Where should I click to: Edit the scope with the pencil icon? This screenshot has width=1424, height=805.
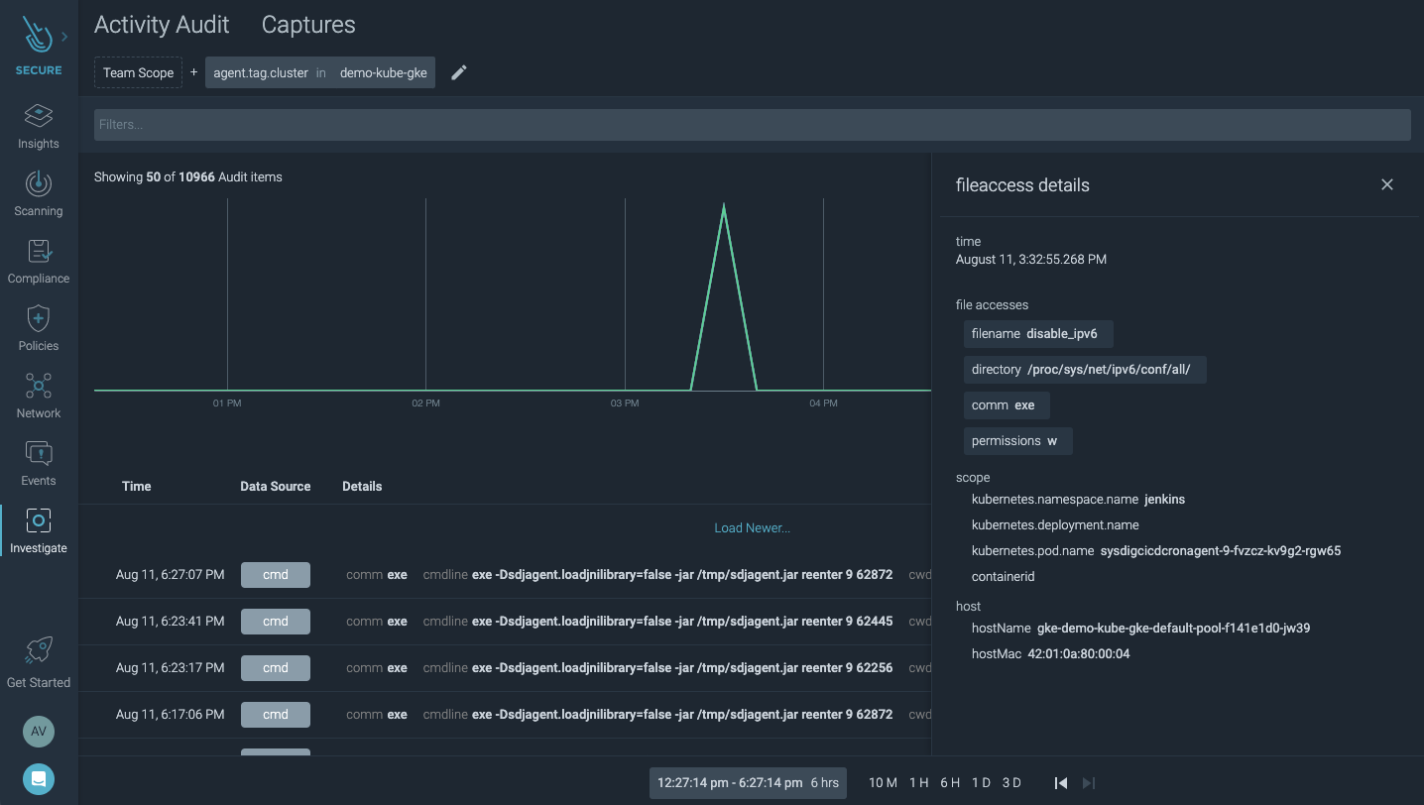tap(458, 72)
